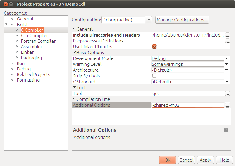Toggle Use Linker Libraries checkbox

point(154,46)
